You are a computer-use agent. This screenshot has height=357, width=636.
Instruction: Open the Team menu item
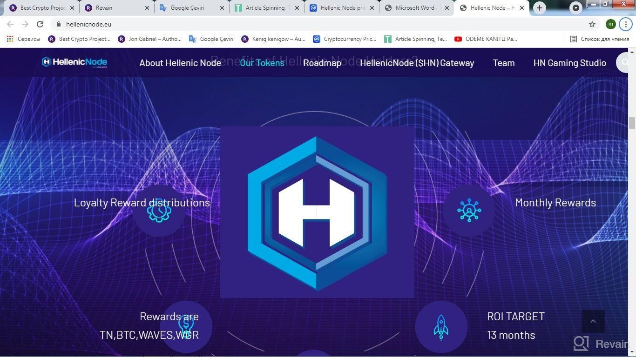tap(504, 63)
